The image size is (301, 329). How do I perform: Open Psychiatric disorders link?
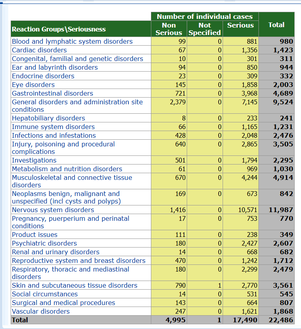pos(45,243)
